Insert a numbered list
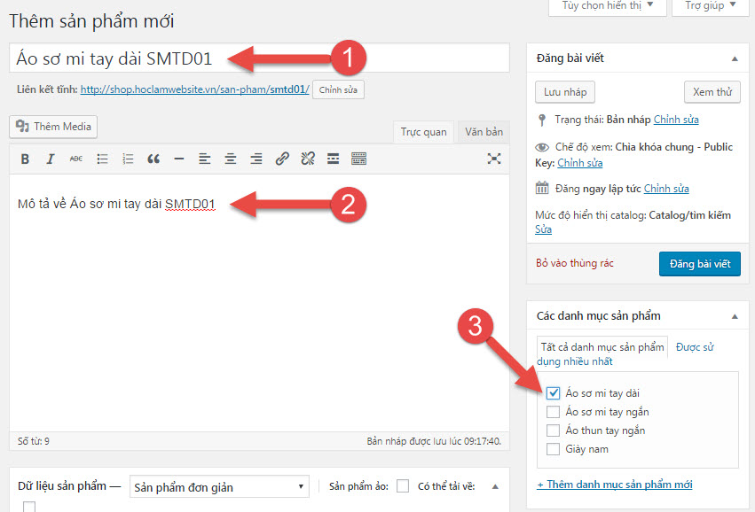 coord(128,159)
